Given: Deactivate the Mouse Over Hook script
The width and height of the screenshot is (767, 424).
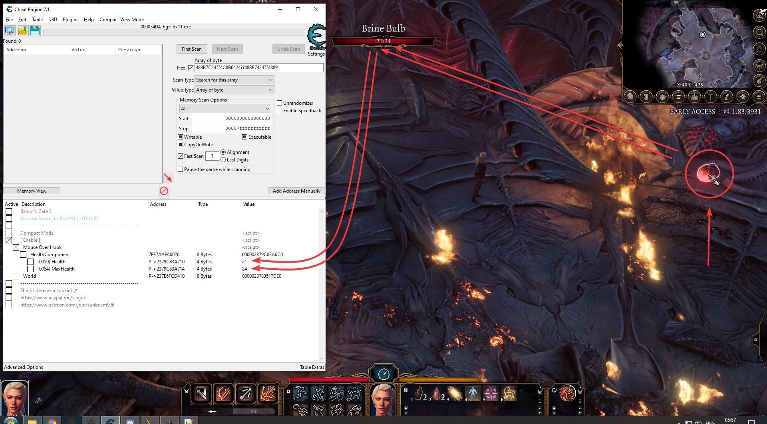Looking at the screenshot, I should [x=16, y=247].
